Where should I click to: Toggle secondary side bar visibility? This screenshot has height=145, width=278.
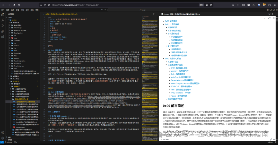273,10
